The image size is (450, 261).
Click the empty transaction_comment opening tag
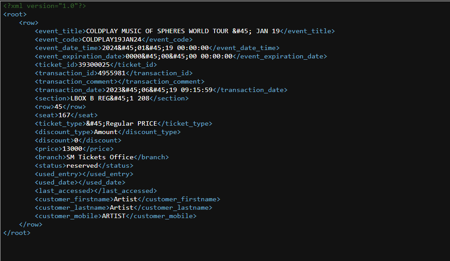point(74,81)
